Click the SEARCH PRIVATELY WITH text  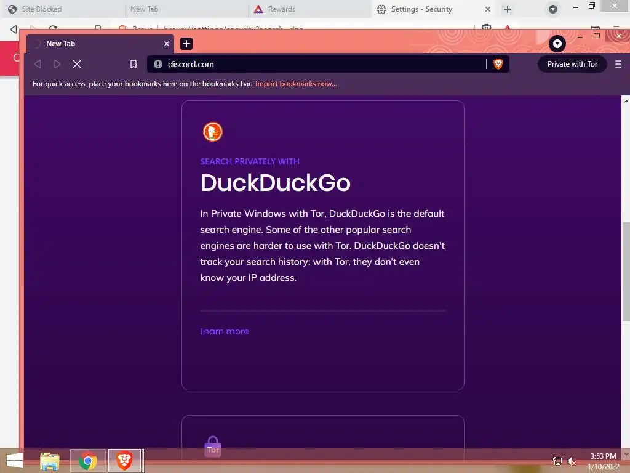point(250,161)
